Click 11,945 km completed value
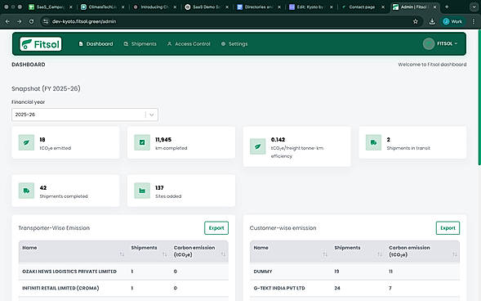This screenshot has height=301, width=481. pos(163,140)
